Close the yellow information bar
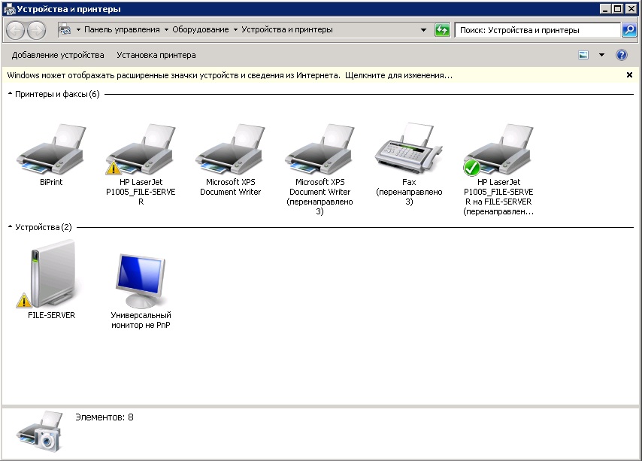The width and height of the screenshot is (642, 461). [x=629, y=75]
